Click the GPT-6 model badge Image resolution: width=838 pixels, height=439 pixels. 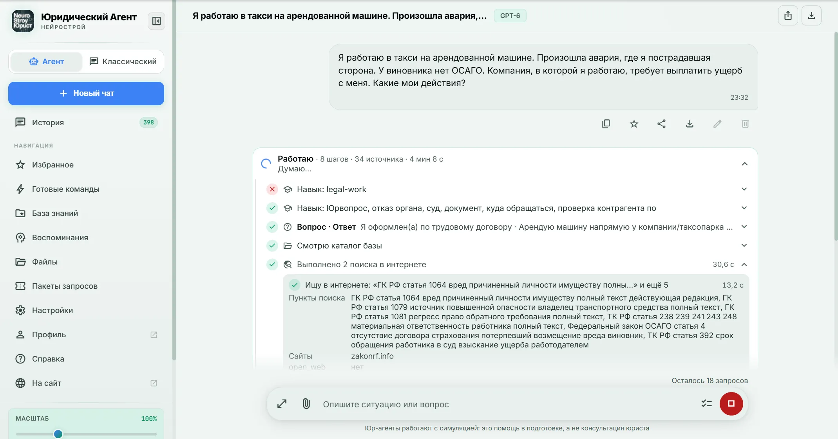click(x=510, y=16)
